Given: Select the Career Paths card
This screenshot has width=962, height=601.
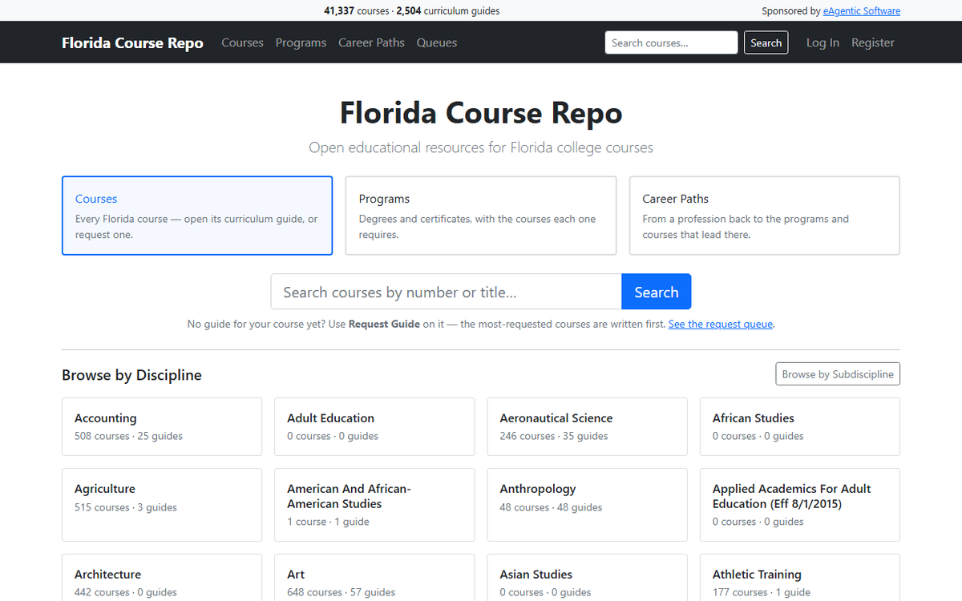Looking at the screenshot, I should tap(765, 216).
